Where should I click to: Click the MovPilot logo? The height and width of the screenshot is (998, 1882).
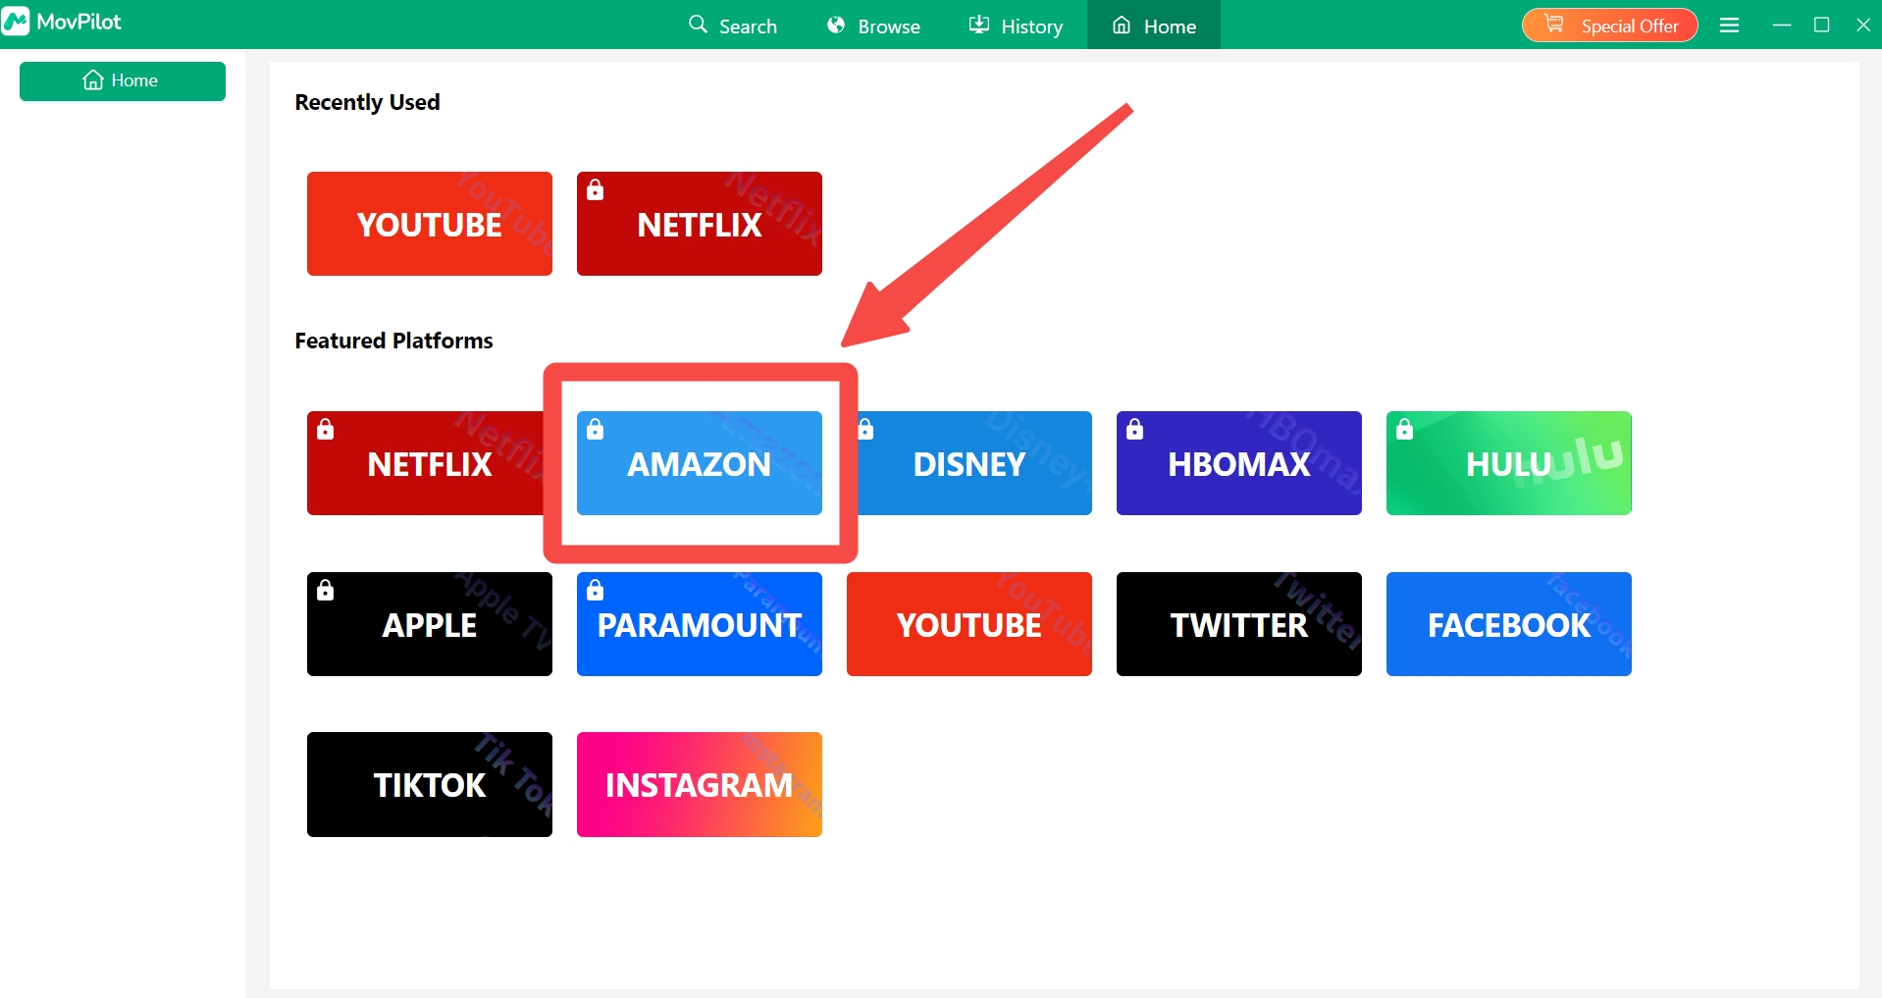tap(63, 21)
